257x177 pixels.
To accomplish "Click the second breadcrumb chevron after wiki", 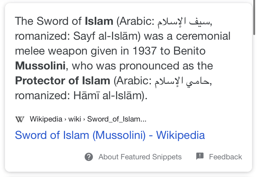I will click(x=84, y=119).
